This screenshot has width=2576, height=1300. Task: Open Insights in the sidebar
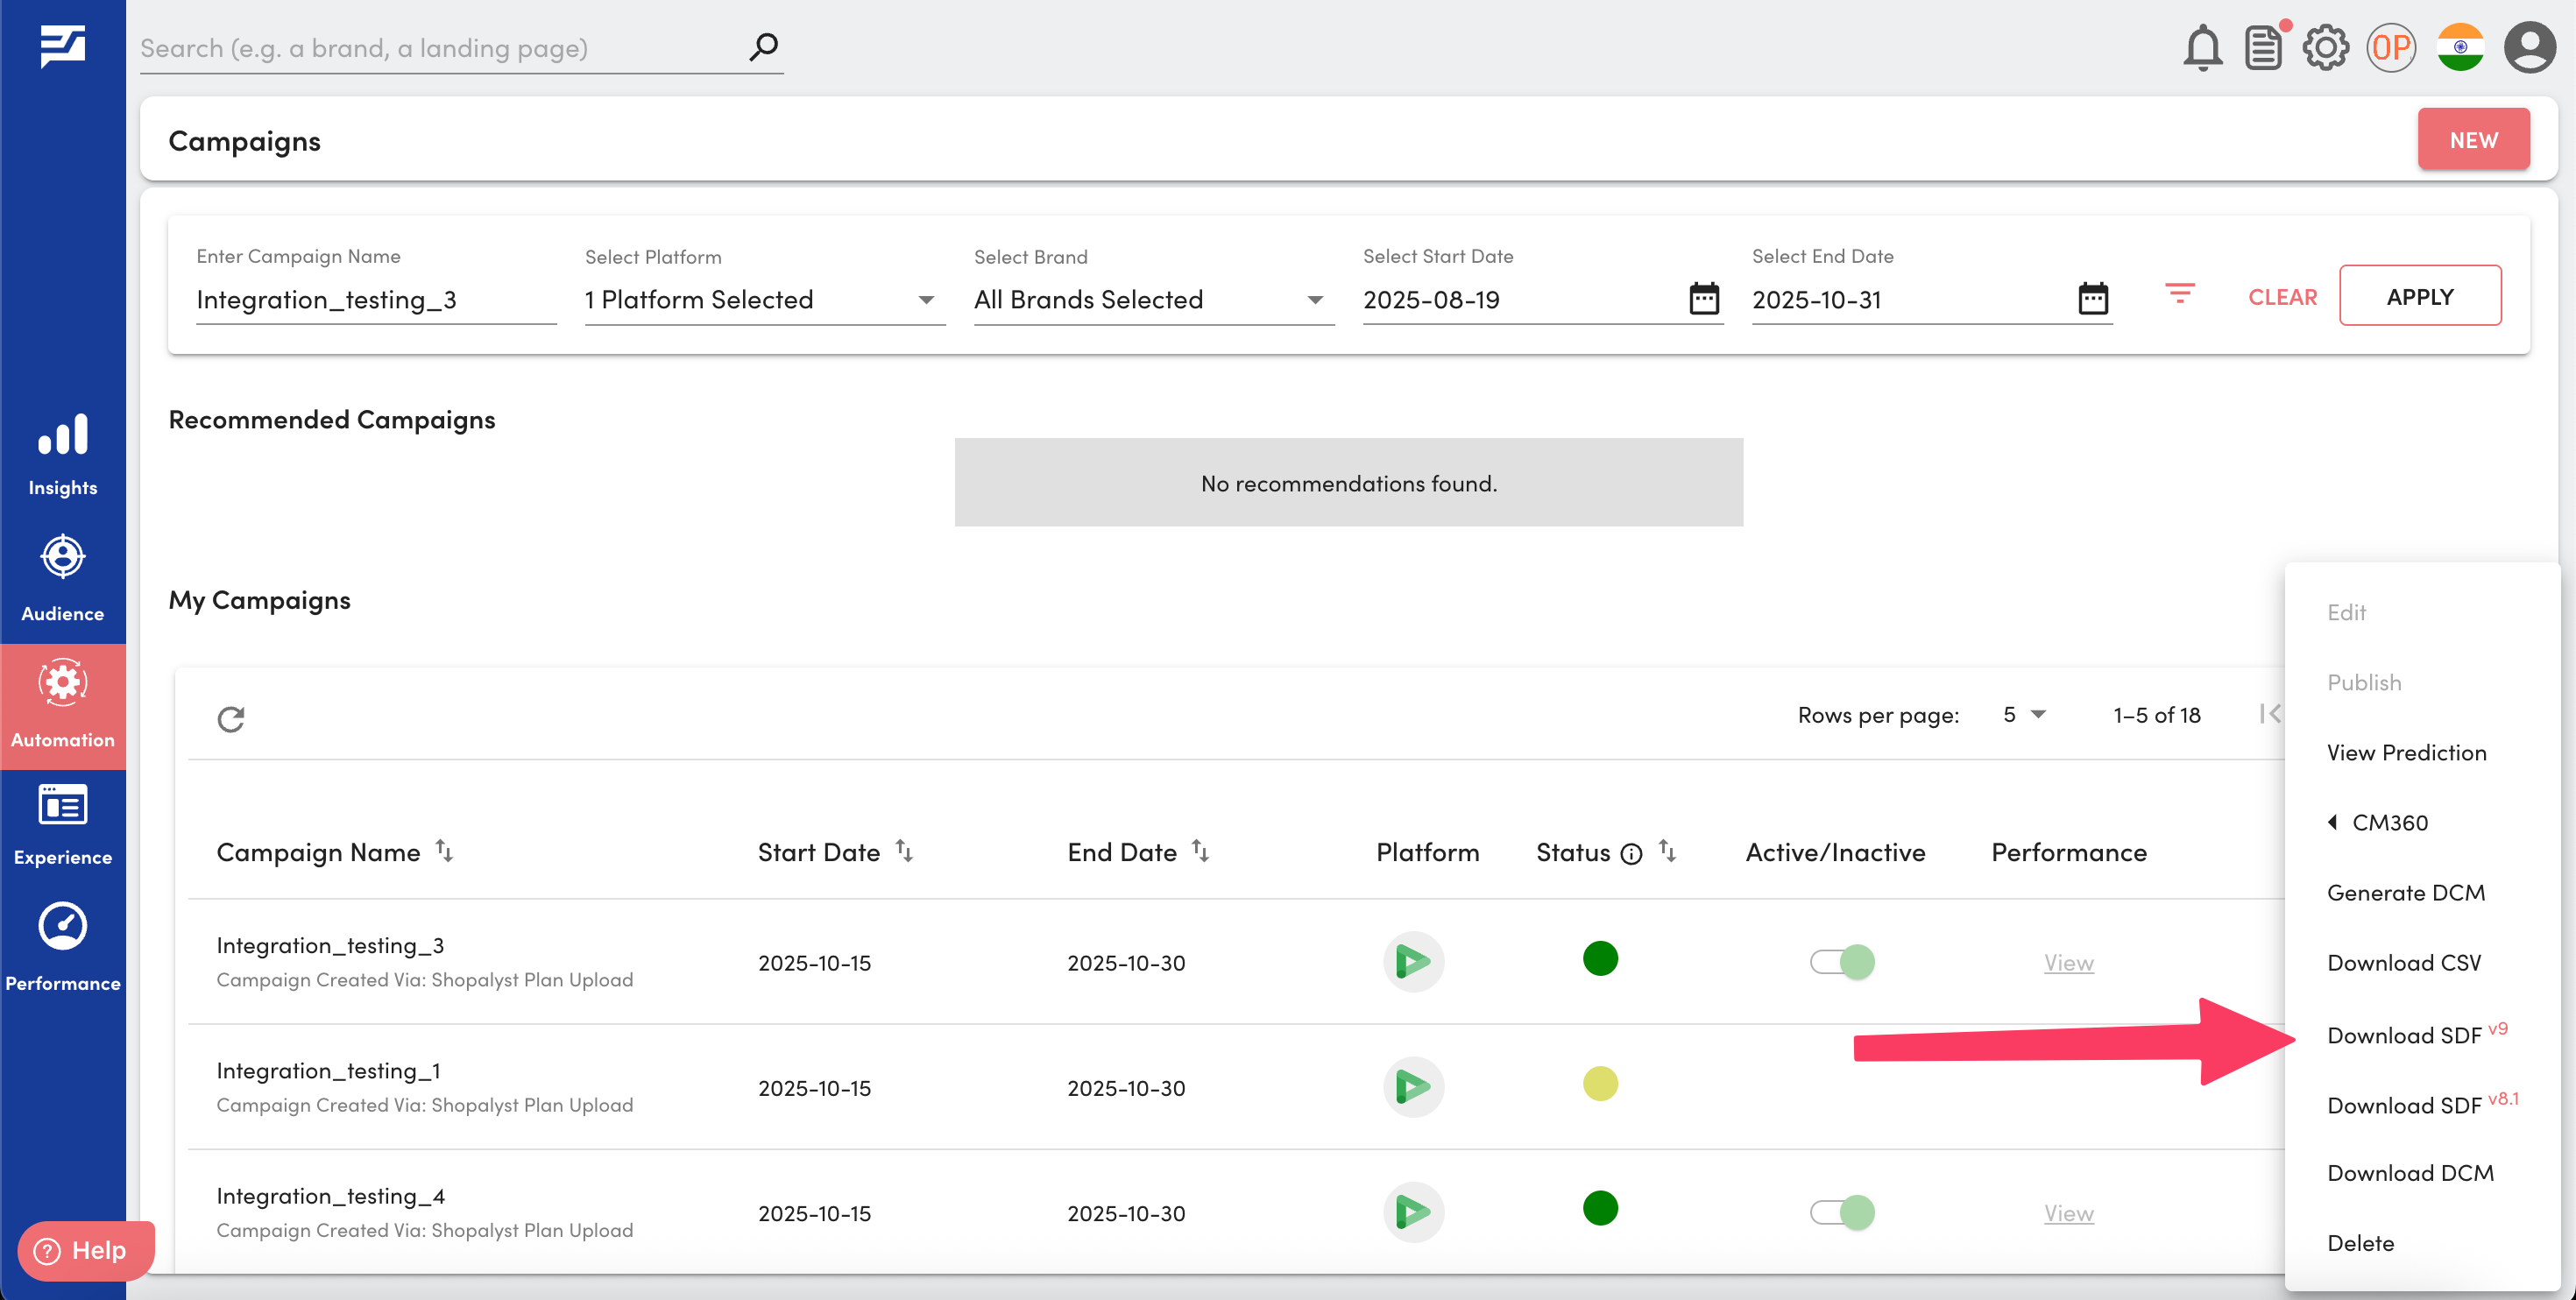62,455
